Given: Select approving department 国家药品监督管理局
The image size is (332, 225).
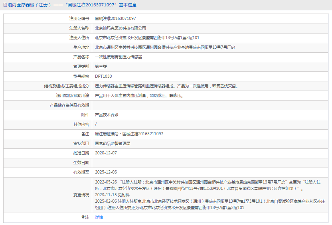Looking at the screenshot, I should click(x=113, y=144).
